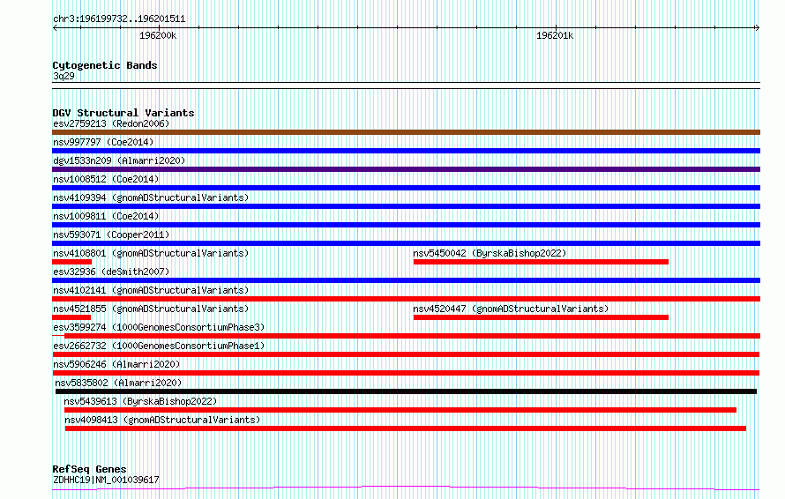Click the short red nsv4521855 bar
This screenshot has height=499, width=785.
[x=71, y=317]
